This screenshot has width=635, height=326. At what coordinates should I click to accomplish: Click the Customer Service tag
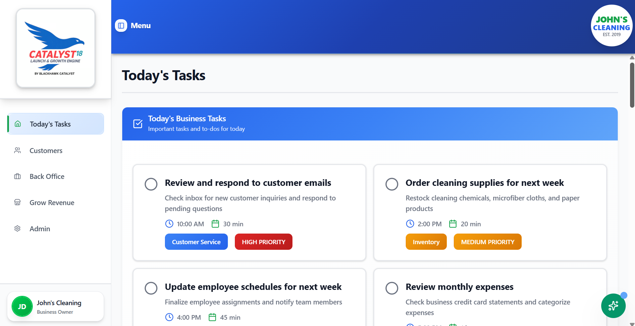coord(196,242)
